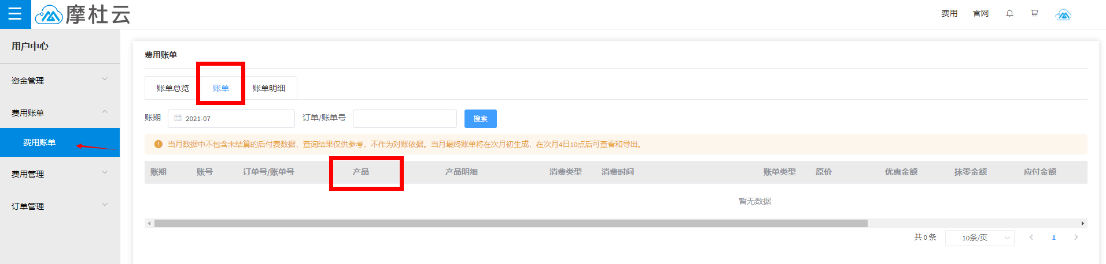Screen dimensions: 1106x264
Task: Click the hamburger menu icon
Action: coord(15,14)
